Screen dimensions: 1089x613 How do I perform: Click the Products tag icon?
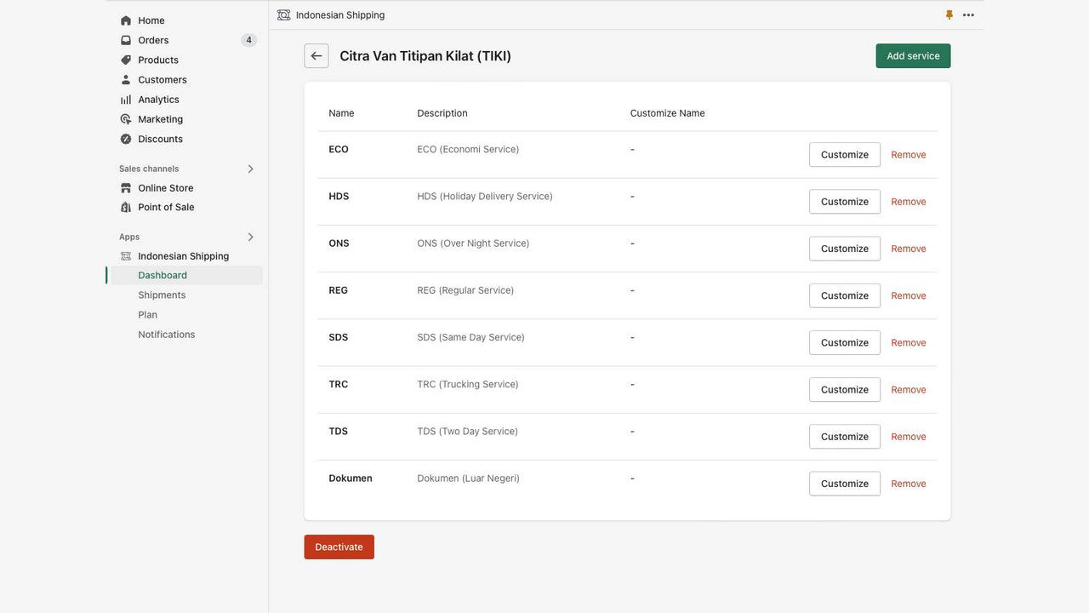126,60
